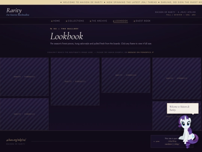The width and height of the screenshot is (202, 152).
Task: Click the 'Darling, do sign the guest book' ticker text
Action: 181,2
